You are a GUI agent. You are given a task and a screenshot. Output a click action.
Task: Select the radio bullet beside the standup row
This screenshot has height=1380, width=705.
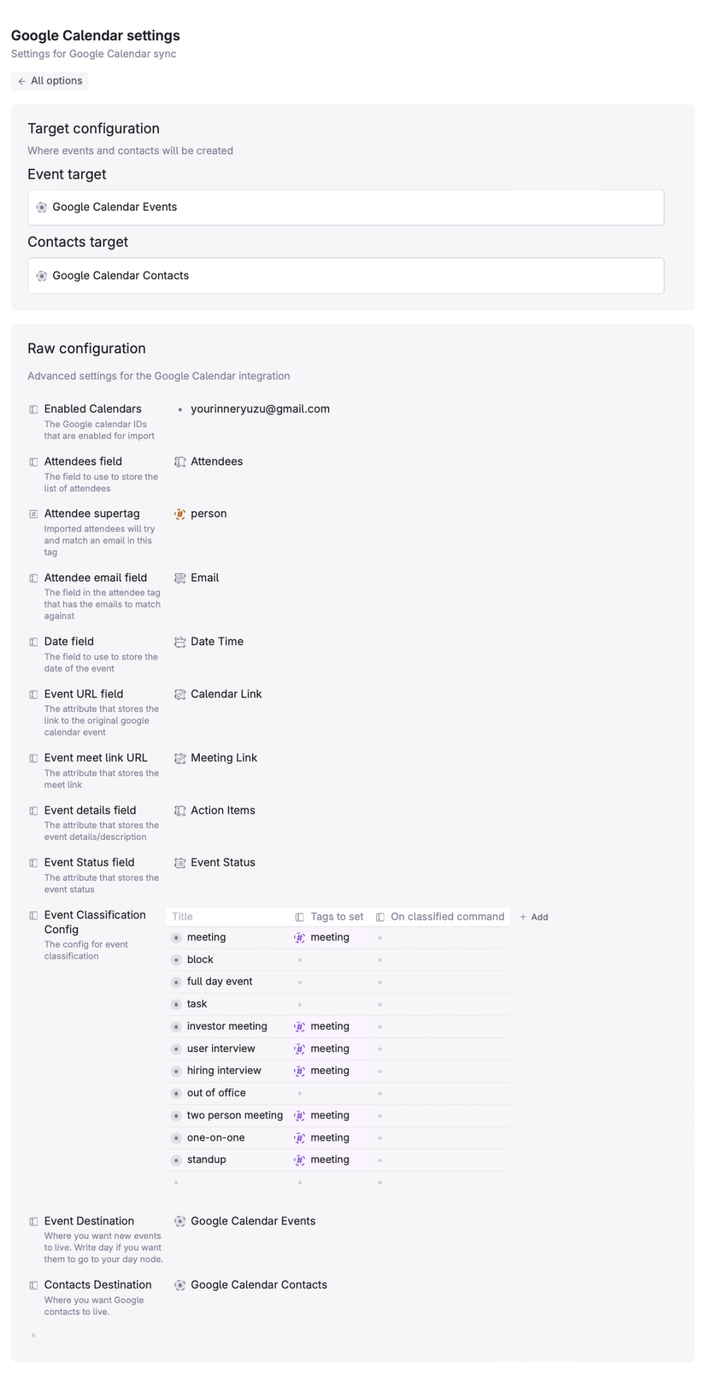176,1160
